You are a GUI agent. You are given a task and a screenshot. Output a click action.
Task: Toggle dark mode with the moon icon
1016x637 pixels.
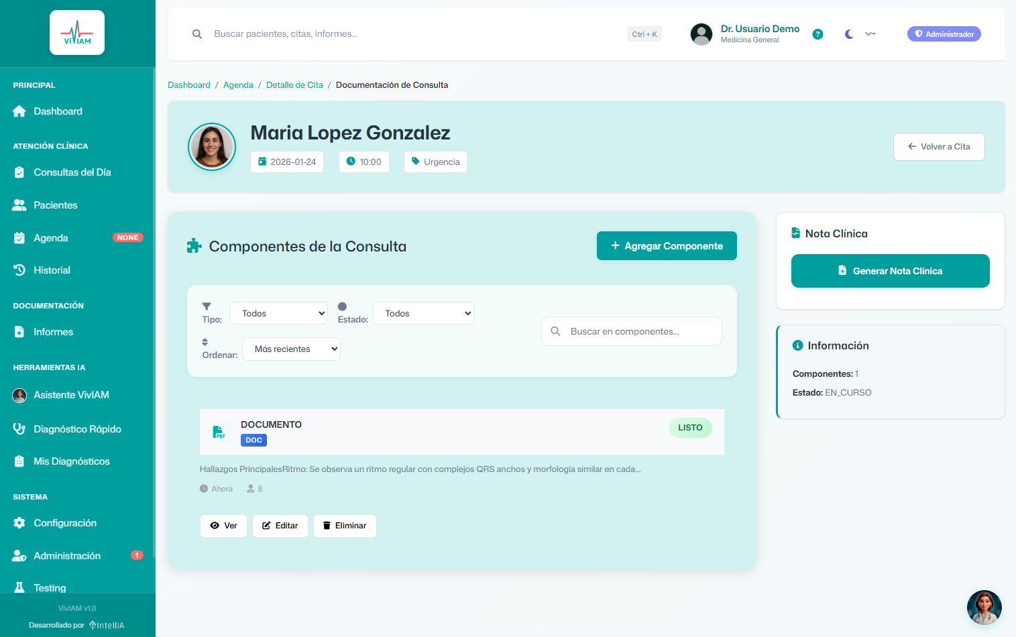point(848,34)
